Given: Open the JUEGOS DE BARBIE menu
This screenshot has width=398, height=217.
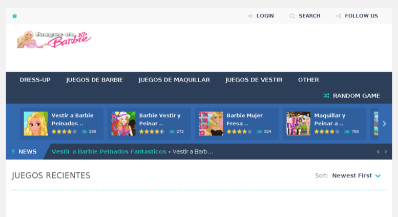Looking at the screenshot, I should [94, 80].
